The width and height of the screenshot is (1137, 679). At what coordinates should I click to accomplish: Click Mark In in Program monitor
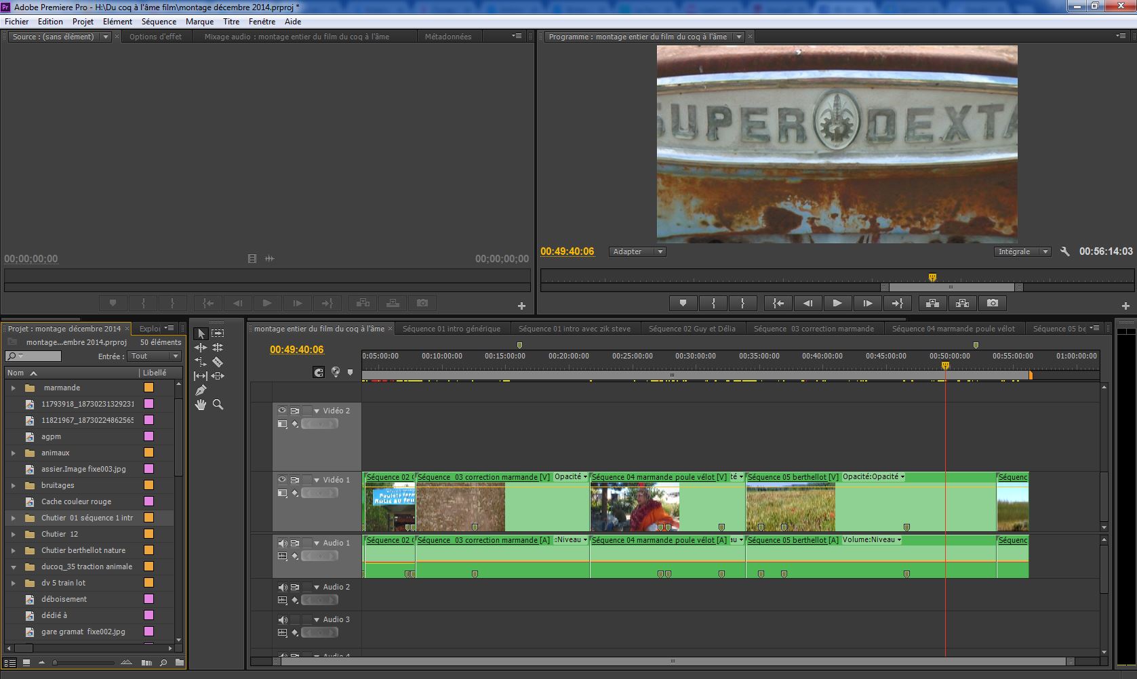point(713,304)
